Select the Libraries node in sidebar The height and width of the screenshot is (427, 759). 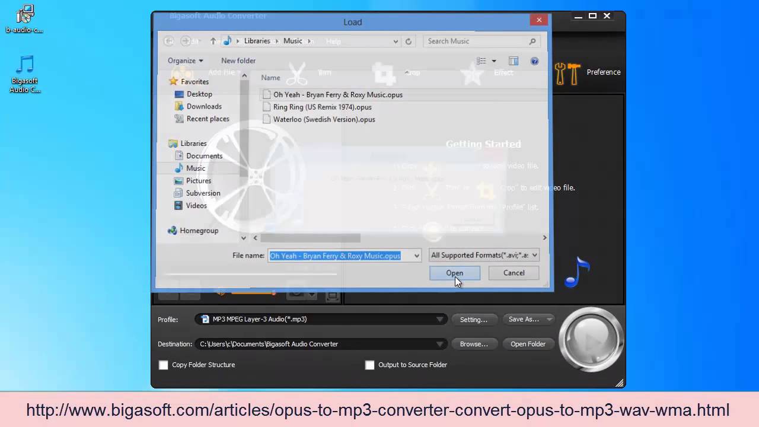point(193,143)
